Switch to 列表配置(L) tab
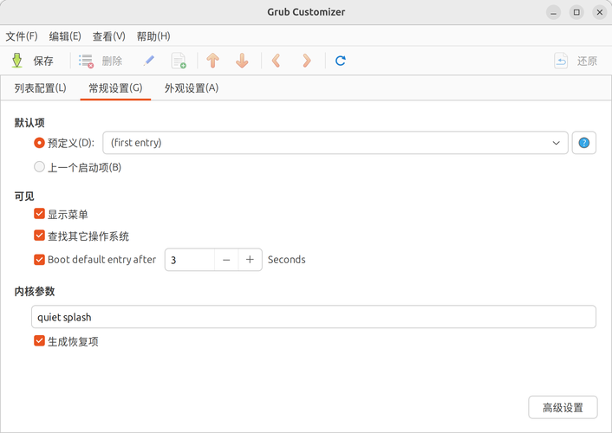 (40, 88)
